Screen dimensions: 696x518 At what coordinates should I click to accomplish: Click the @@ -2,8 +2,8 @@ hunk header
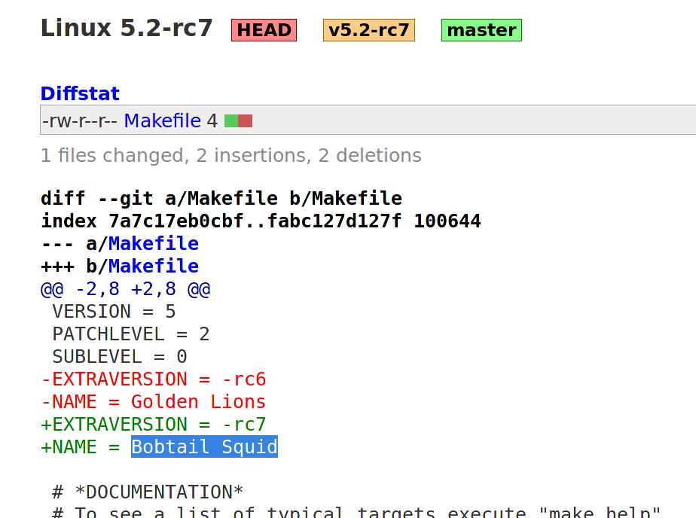126,289
